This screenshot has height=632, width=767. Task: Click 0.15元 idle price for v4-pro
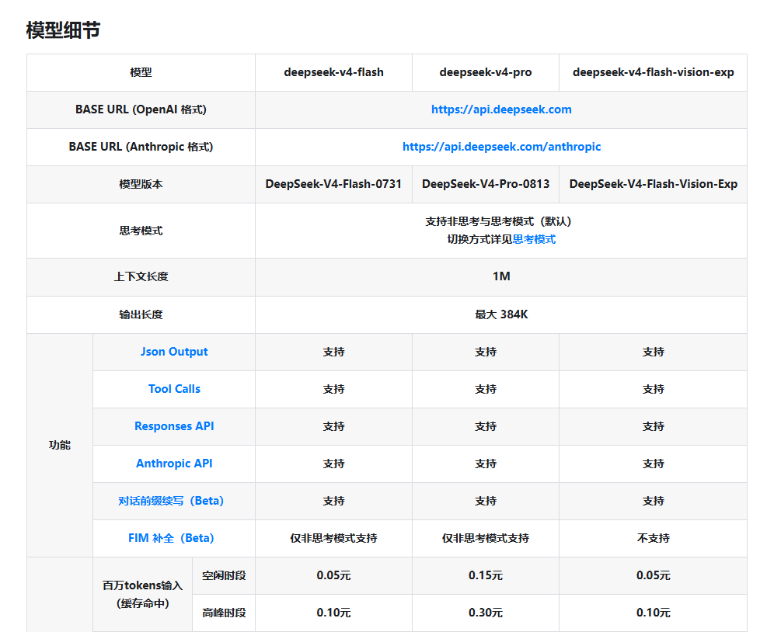coord(485,576)
